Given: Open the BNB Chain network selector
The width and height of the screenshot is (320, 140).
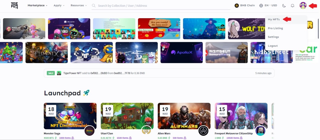Looking at the screenshot, I should 244,5.
